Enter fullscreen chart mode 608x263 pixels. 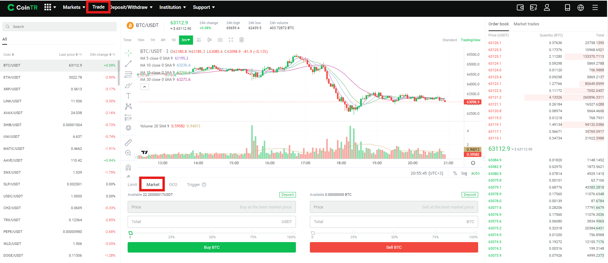pos(231,40)
